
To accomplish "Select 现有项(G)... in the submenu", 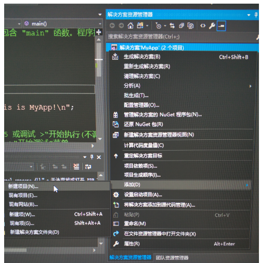I will click(57, 223).
